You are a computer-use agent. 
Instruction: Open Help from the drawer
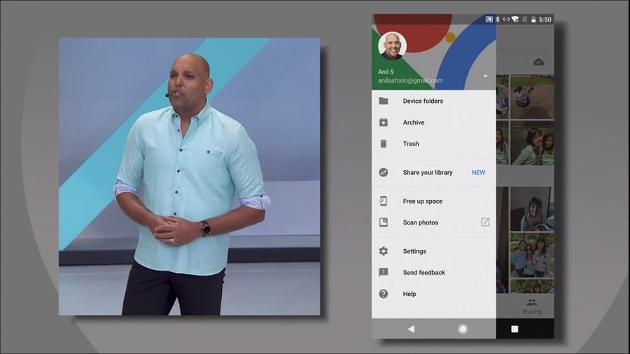click(x=433, y=294)
